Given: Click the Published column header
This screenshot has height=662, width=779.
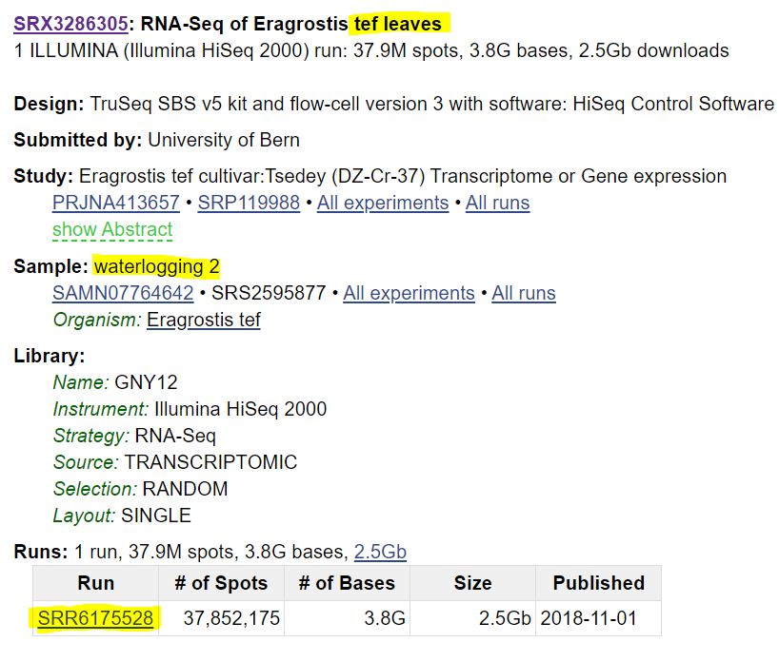Looking at the screenshot, I should click(599, 583).
